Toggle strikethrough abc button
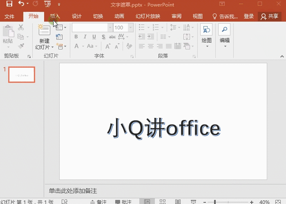This screenshot has height=204, width=286. point(112,37)
